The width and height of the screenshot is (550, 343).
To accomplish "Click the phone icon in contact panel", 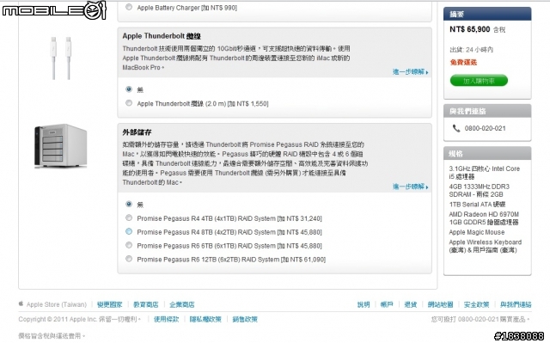I will coord(456,128).
